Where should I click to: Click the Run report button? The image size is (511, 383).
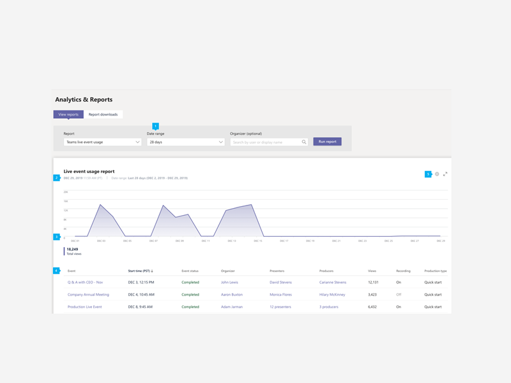pyautogui.click(x=327, y=142)
